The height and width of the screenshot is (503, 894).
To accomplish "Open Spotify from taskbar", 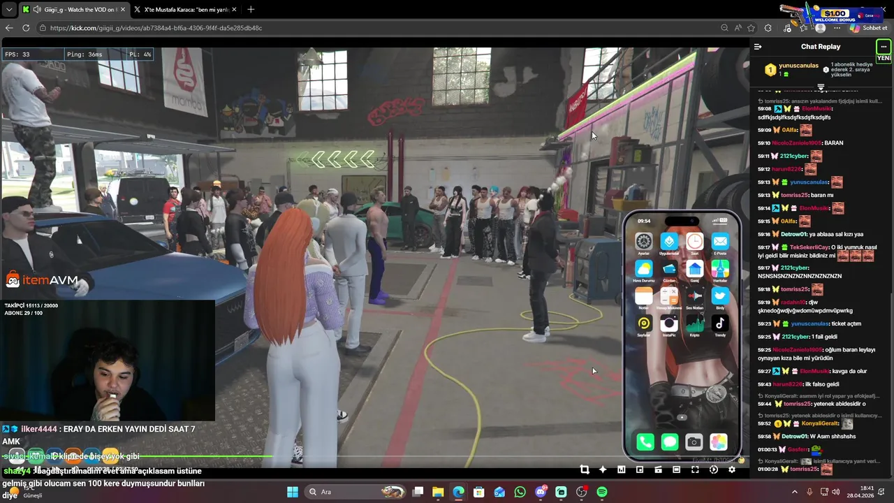I will coord(602,492).
